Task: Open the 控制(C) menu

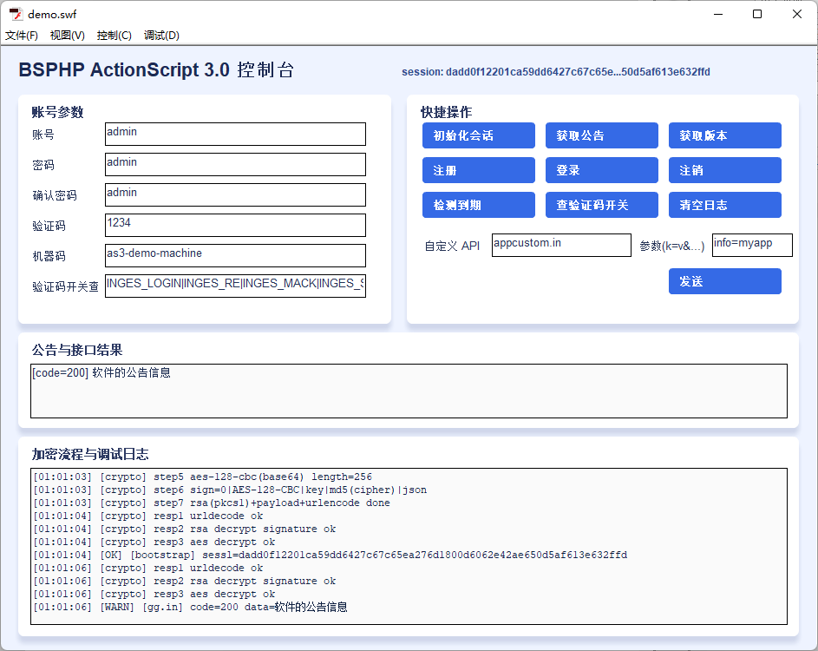Action: [115, 35]
